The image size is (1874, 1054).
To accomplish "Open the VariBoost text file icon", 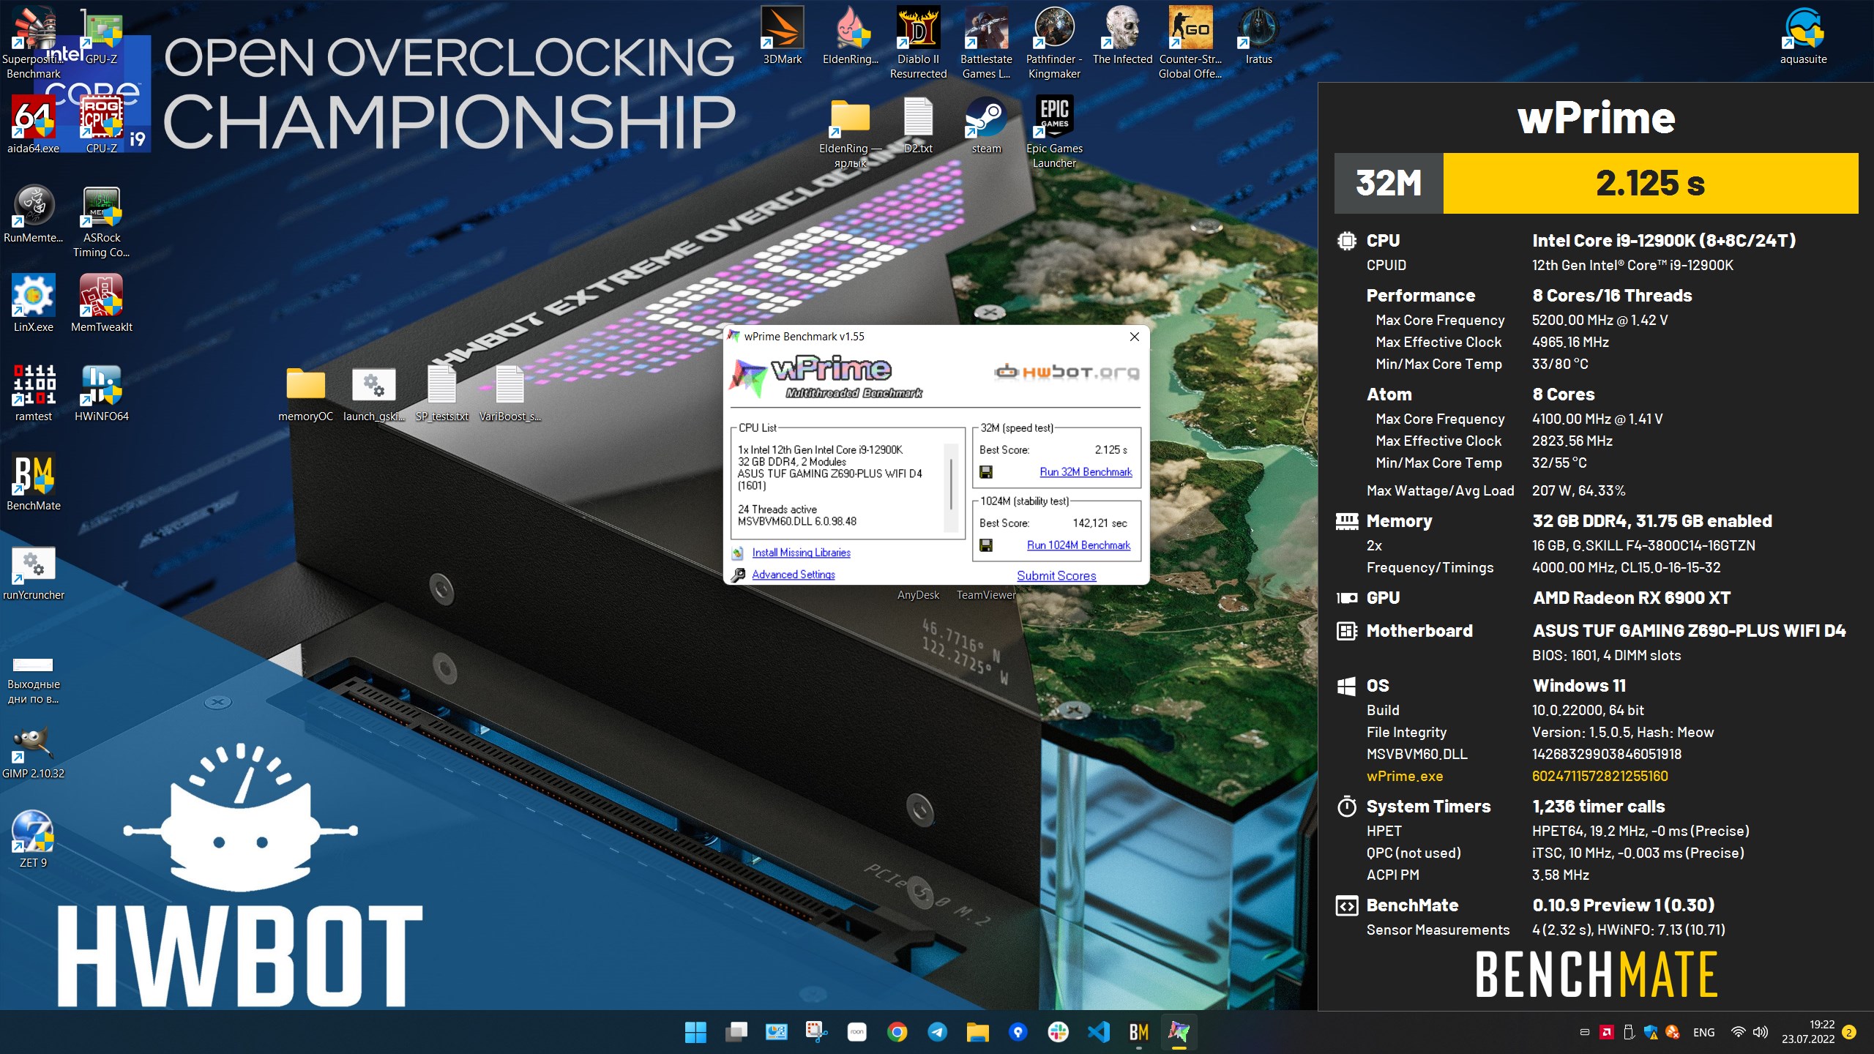I will click(x=509, y=394).
